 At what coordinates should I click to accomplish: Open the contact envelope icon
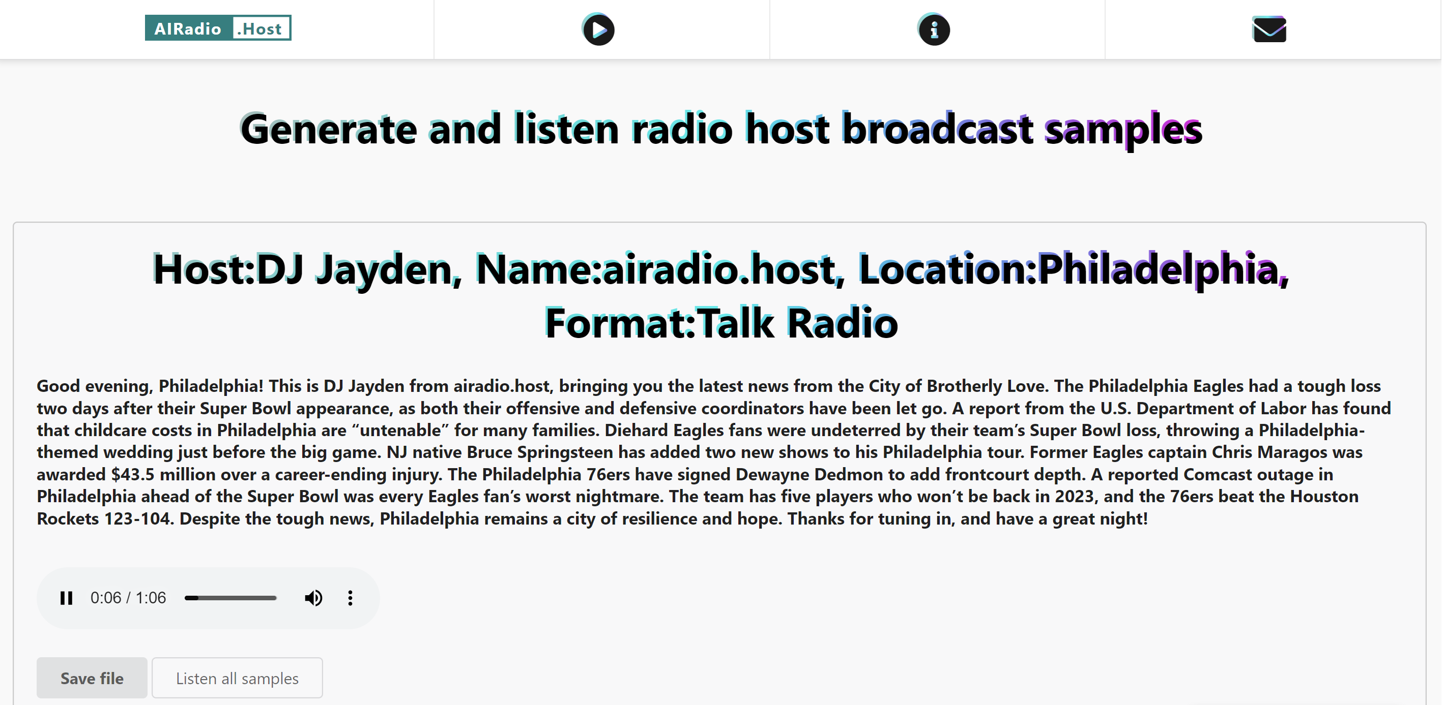(1269, 29)
